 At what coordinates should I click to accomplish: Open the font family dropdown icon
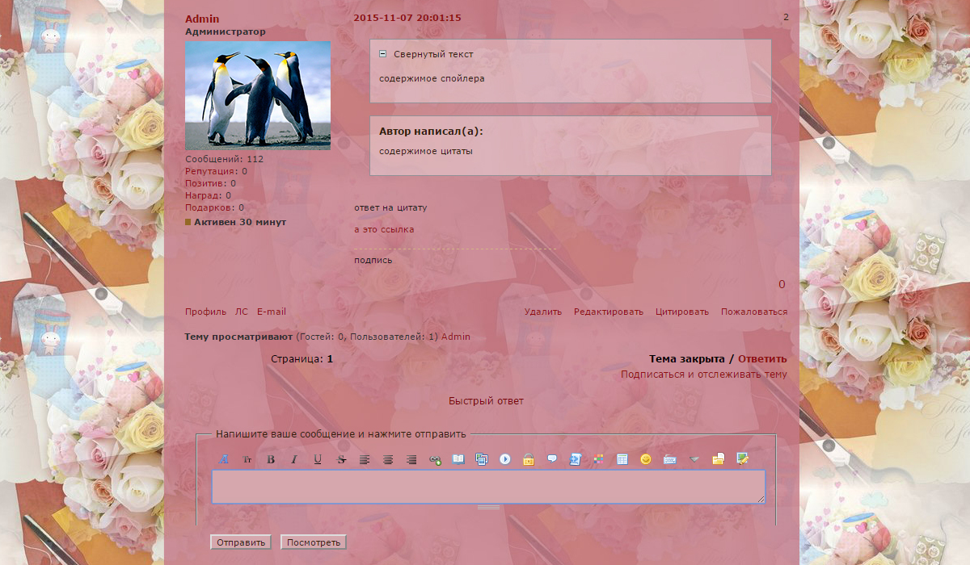click(225, 459)
